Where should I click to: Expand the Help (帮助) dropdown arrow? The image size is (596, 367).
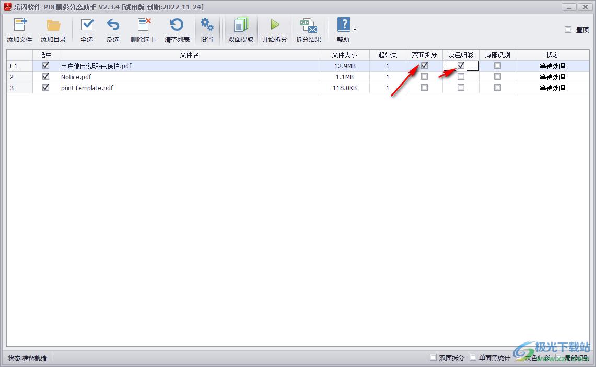click(x=355, y=30)
